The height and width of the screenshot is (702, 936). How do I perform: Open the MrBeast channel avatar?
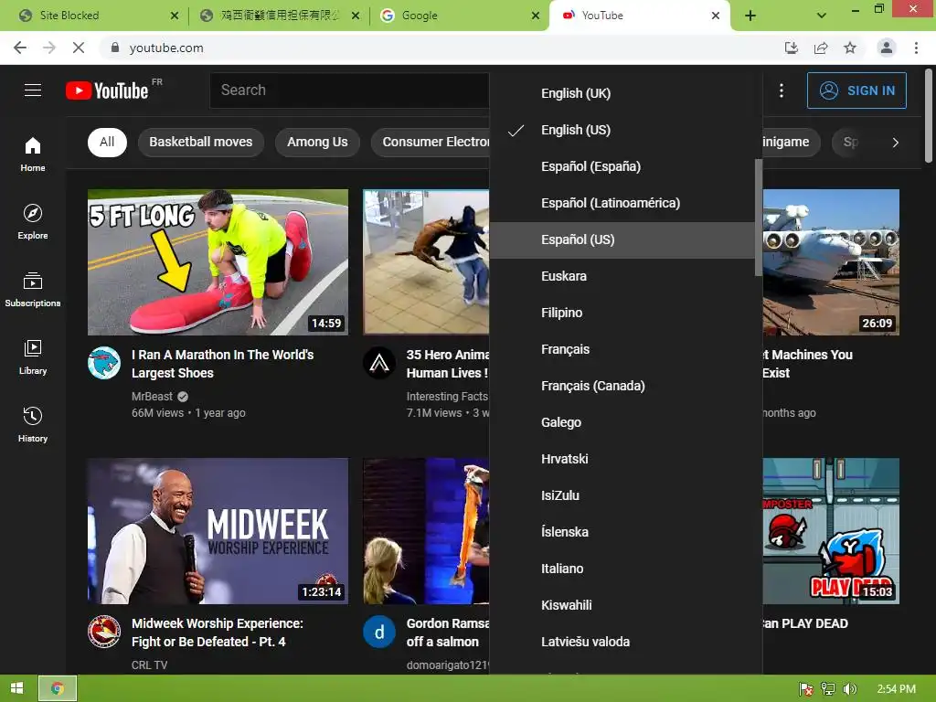tap(104, 363)
